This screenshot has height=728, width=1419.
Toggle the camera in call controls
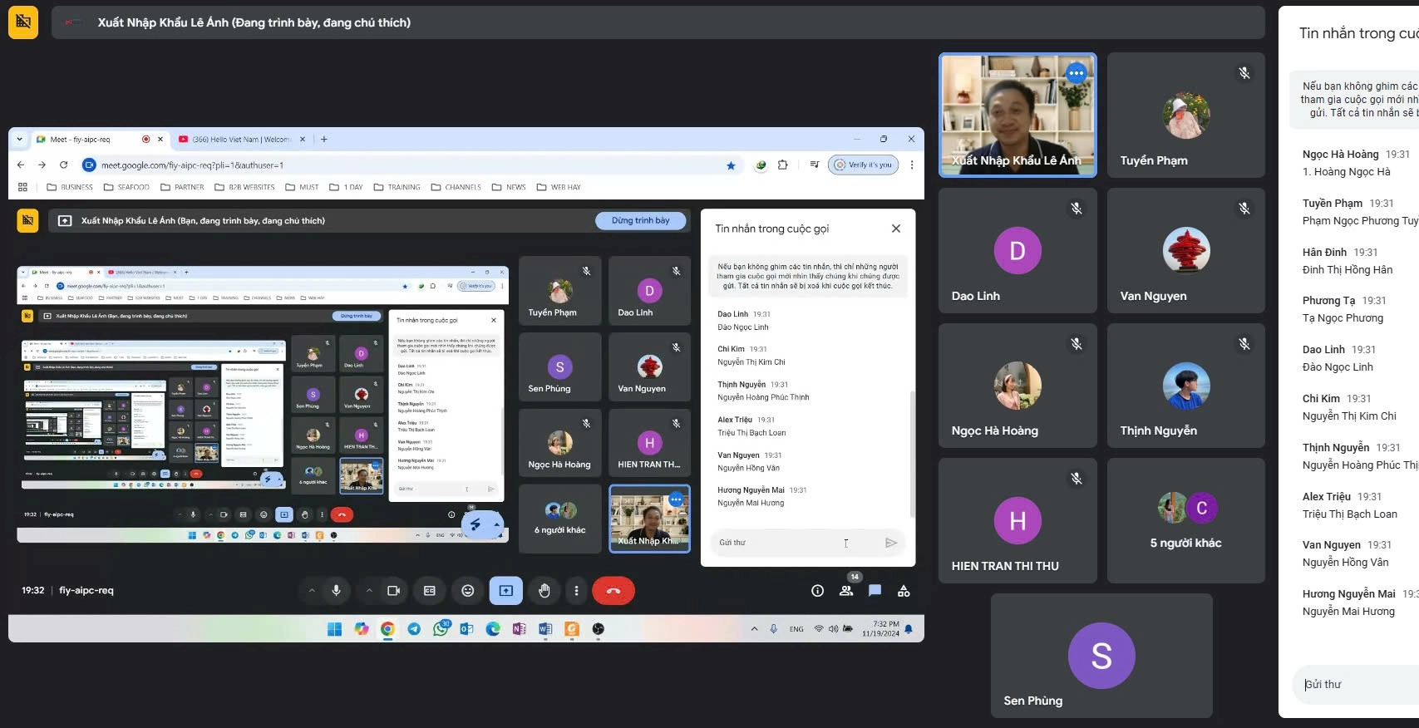(x=394, y=591)
